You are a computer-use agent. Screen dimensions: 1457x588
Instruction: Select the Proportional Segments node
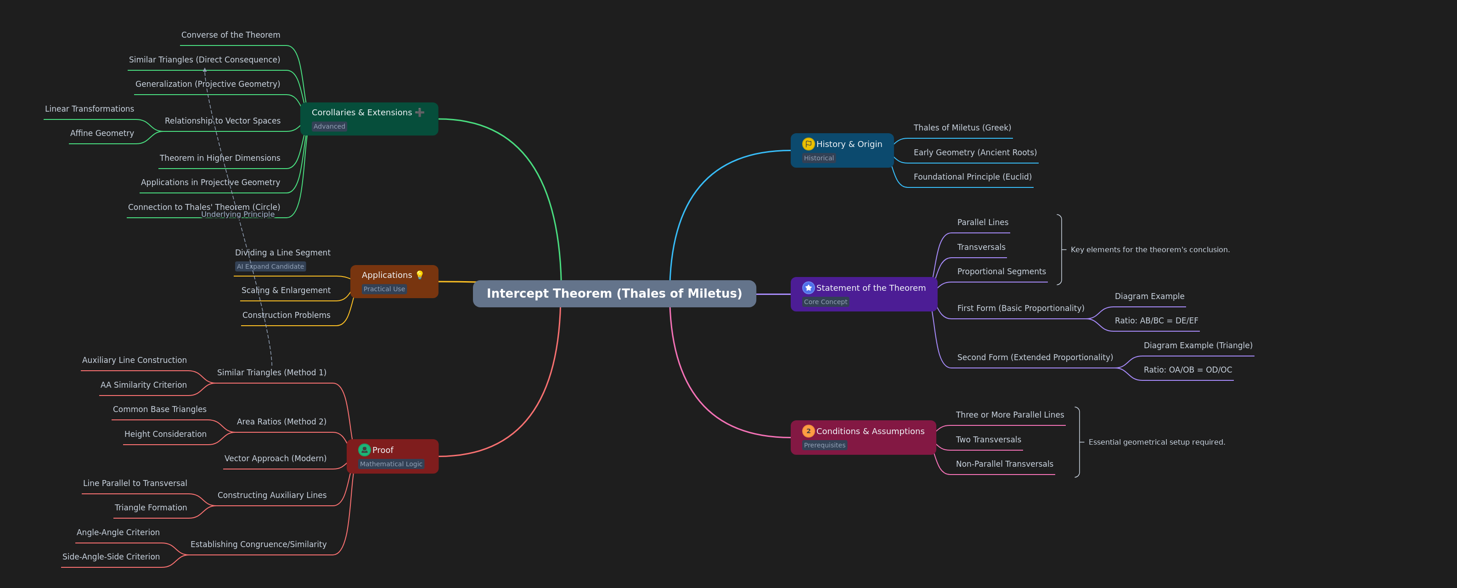(1001, 272)
